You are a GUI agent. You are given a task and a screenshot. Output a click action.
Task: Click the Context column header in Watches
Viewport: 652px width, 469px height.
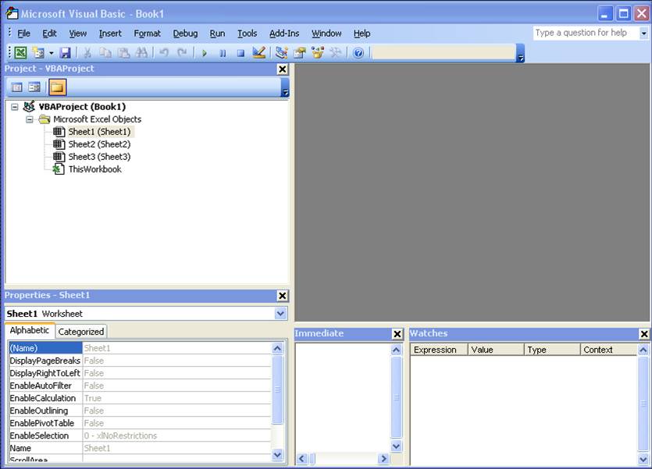608,350
